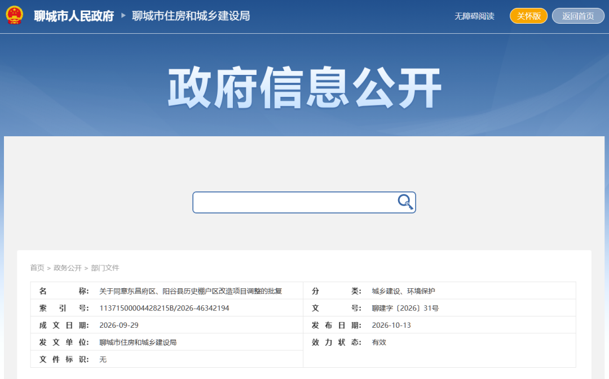Switch to 关怀版 mode
Image resolution: width=609 pixels, height=379 pixels.
[528, 16]
